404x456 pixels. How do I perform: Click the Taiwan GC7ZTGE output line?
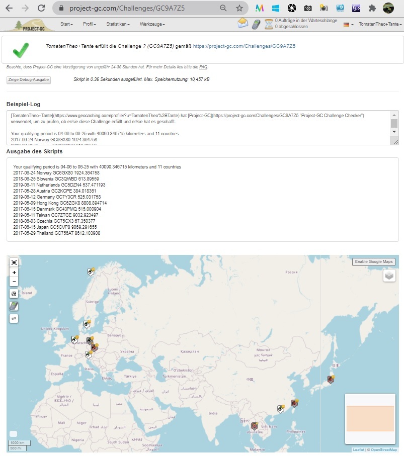(x=55, y=215)
